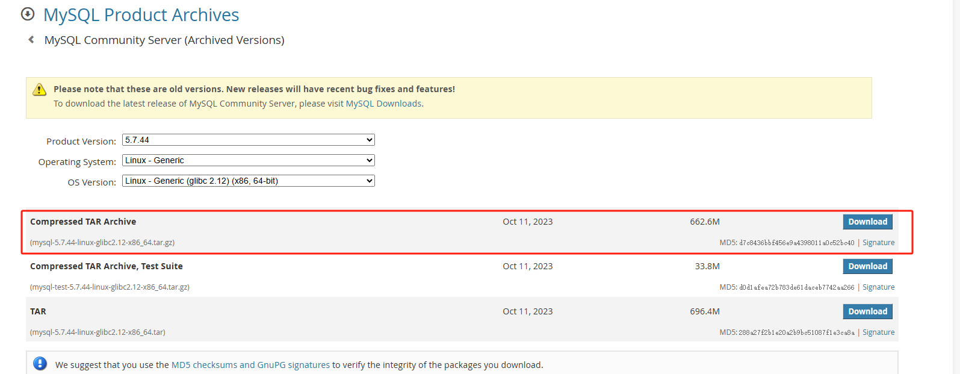Click the Oct 11, 2023 date in Test Suite row
The image size is (960, 374).
(x=528, y=266)
